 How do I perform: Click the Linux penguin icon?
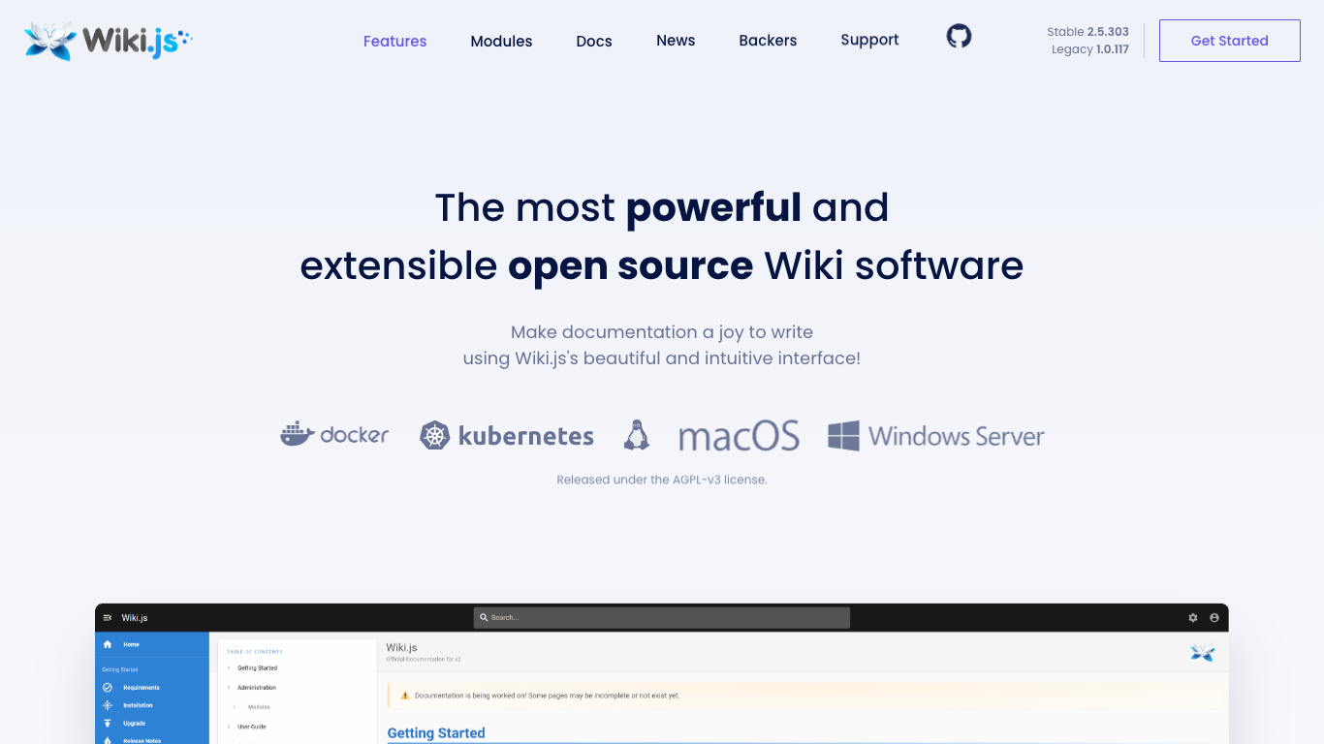click(x=636, y=435)
